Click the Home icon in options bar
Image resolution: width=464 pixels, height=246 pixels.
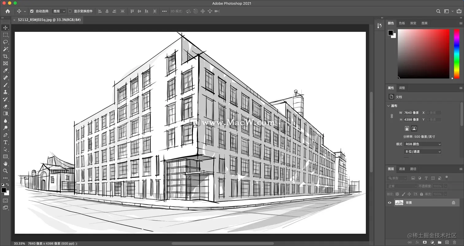pos(8,11)
